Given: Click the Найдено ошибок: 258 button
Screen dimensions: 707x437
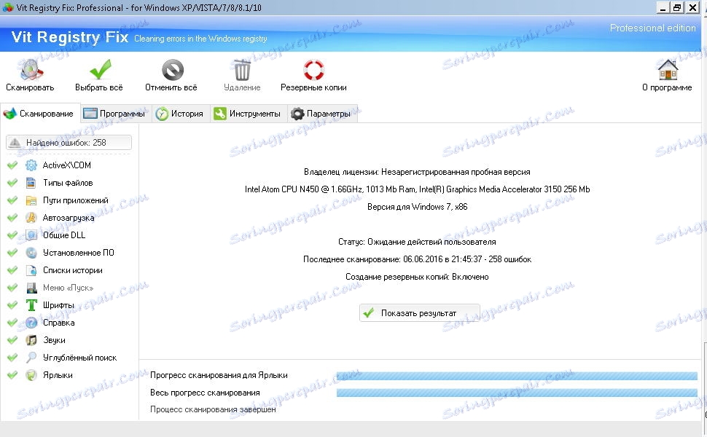Looking at the screenshot, I should point(69,142).
